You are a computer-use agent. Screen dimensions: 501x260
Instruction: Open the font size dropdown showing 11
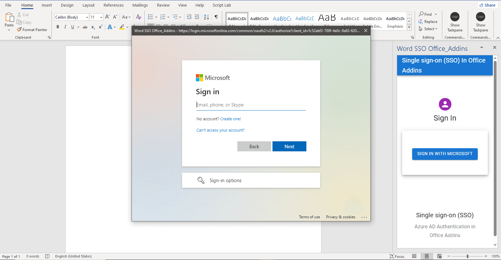(101, 17)
